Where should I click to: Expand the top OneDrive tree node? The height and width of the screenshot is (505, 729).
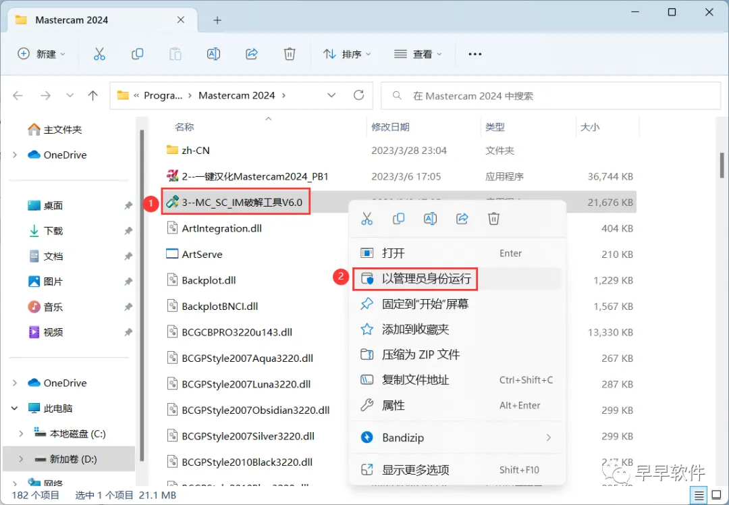(x=15, y=155)
